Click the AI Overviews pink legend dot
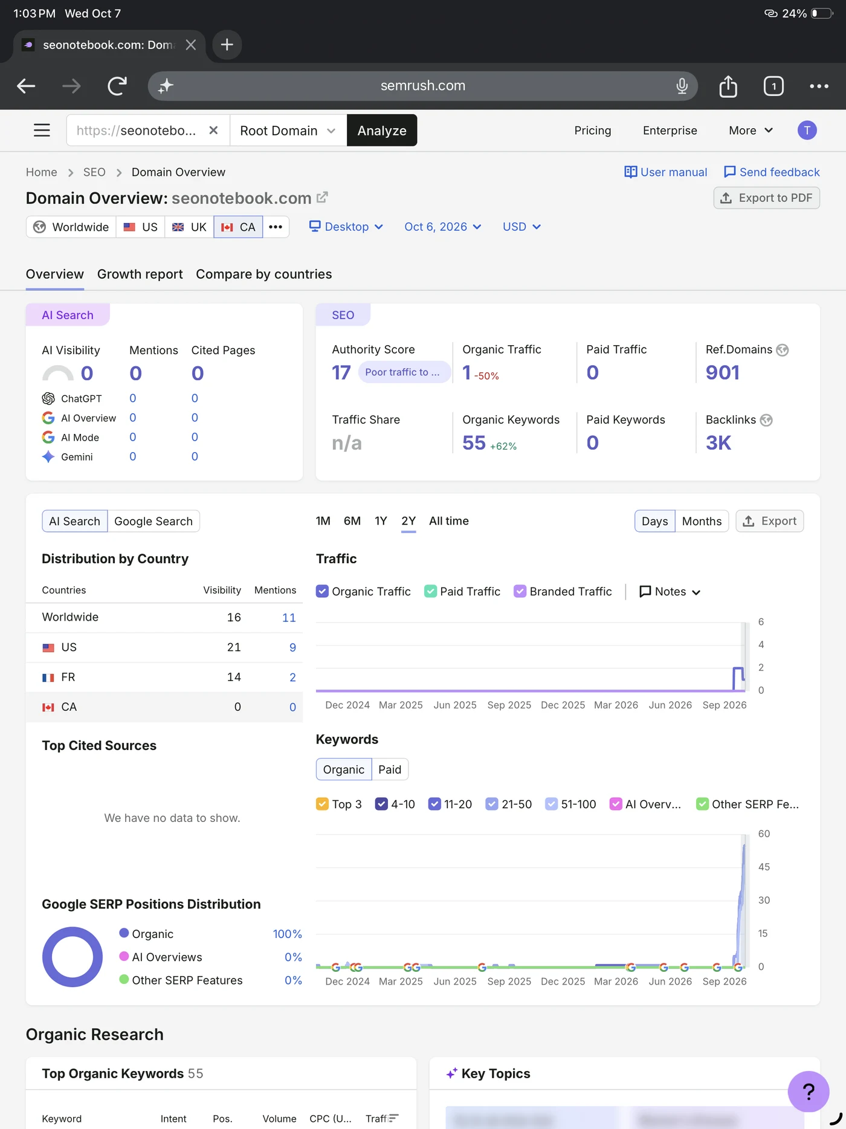846x1129 pixels. (124, 956)
